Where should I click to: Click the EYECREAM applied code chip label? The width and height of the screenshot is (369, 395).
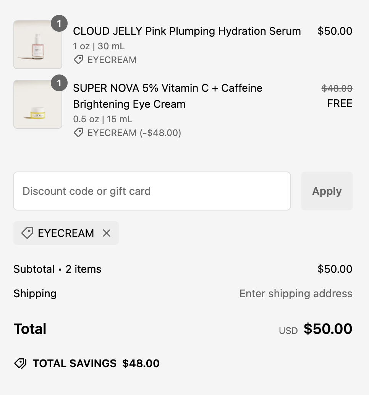[66, 233]
